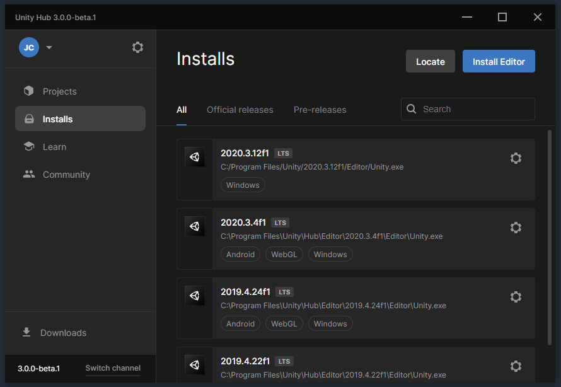Switch to the Pre-releases tab

320,110
